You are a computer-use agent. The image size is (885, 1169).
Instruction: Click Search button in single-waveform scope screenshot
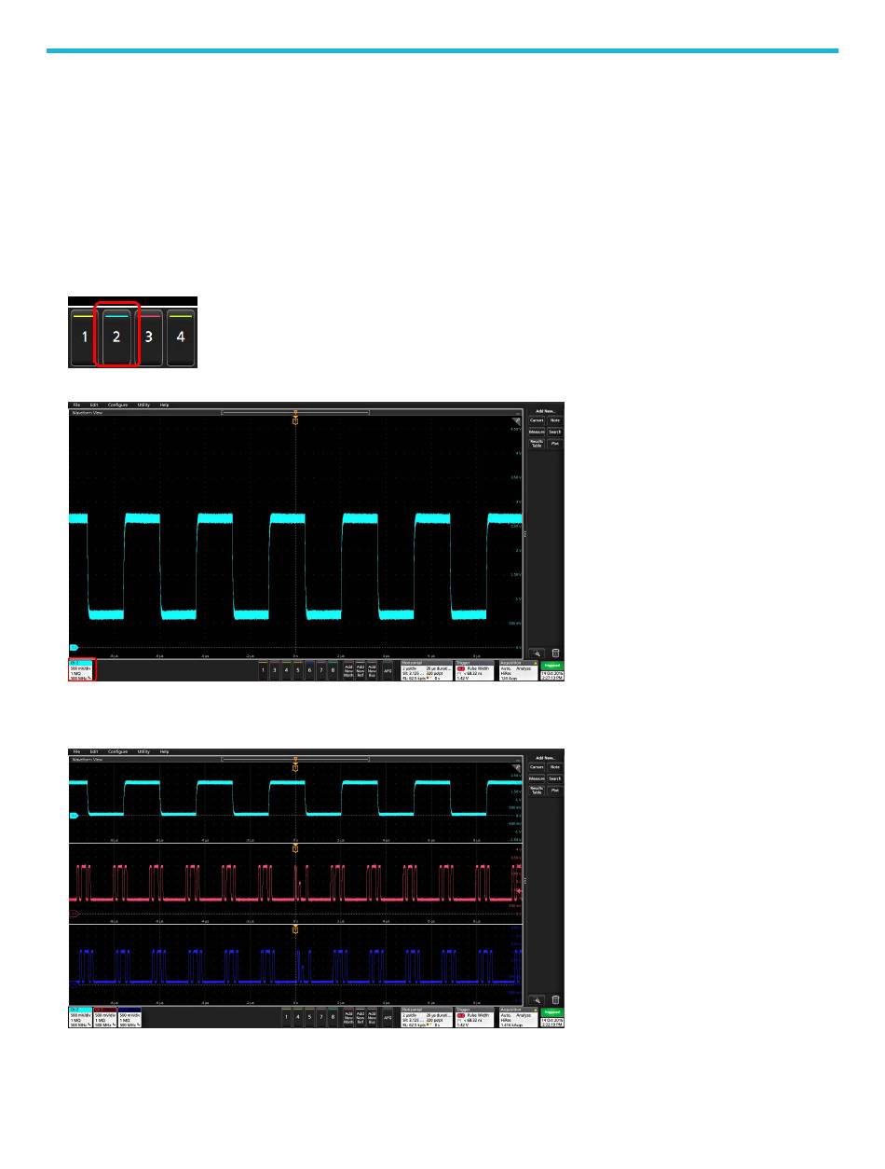coord(555,432)
